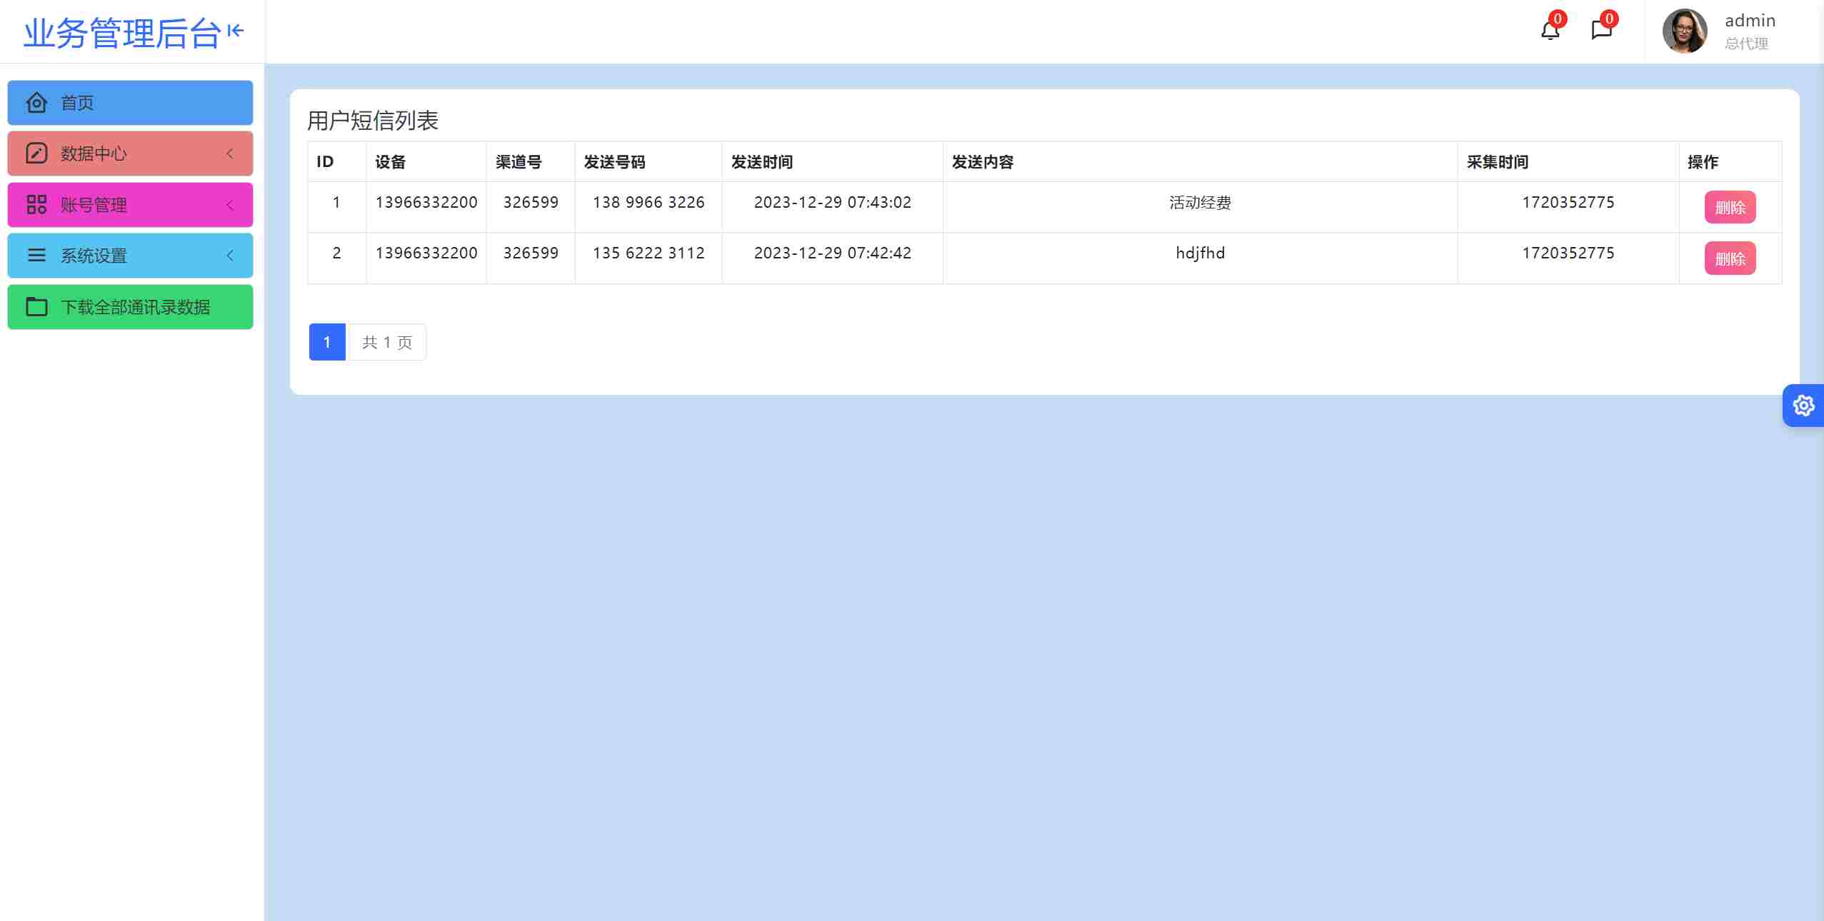Click the 业务管理后台 title link

pyautogui.click(x=121, y=33)
